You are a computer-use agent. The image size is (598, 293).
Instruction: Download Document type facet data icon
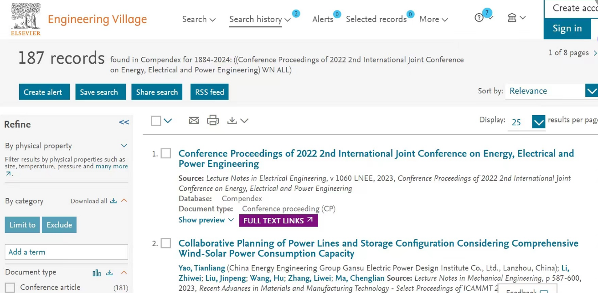[109, 273]
